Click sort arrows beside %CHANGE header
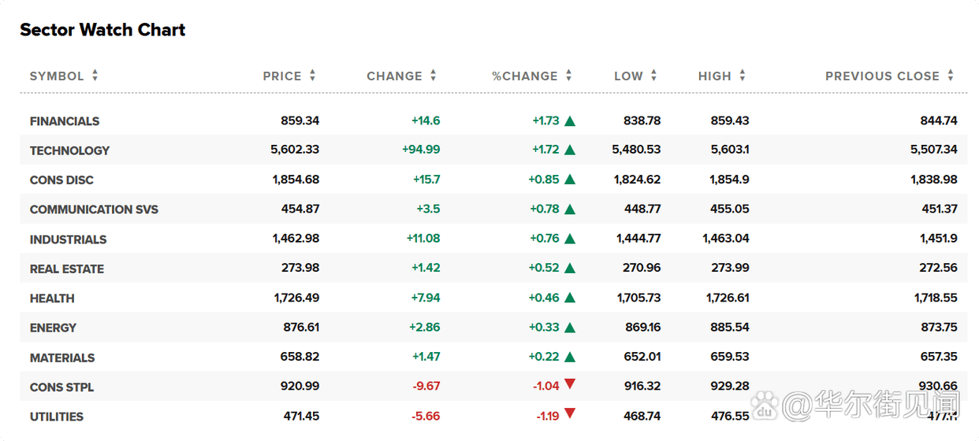The image size is (979, 441). click(569, 76)
